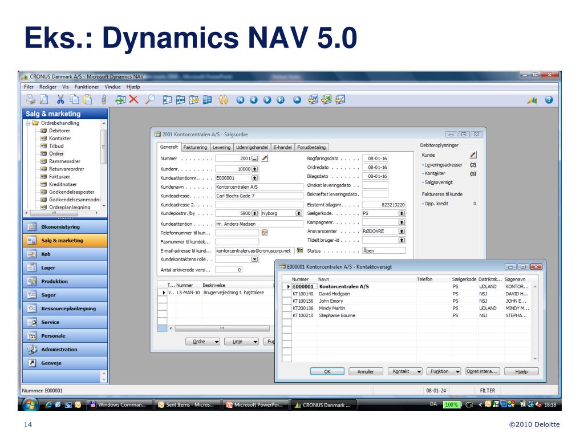Open lookup arrow for Kundeattentionnr. field
This screenshot has width=584, height=438.
click(x=255, y=178)
